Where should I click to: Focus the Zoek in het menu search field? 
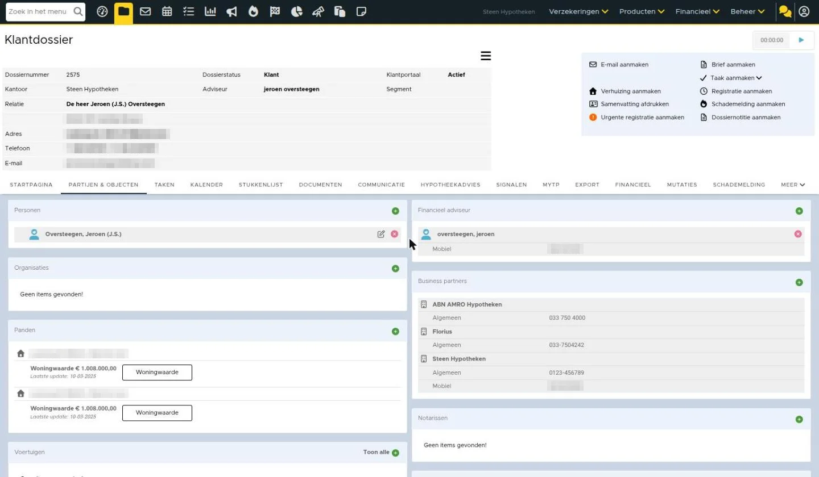pos(39,11)
